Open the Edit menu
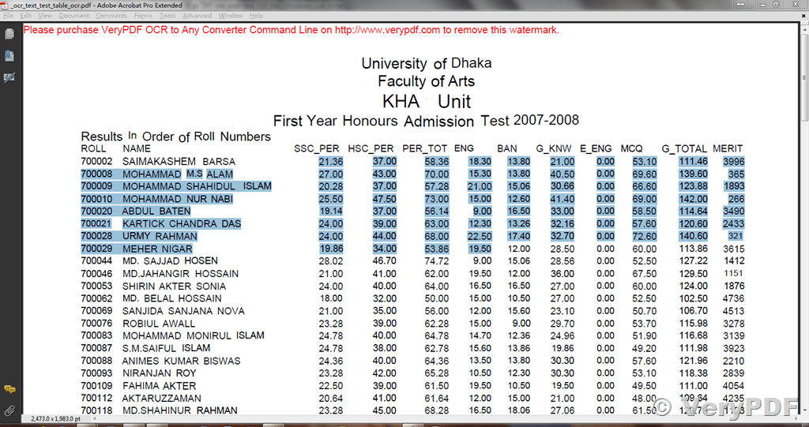Viewport: 809px width, 427px height. [x=26, y=16]
